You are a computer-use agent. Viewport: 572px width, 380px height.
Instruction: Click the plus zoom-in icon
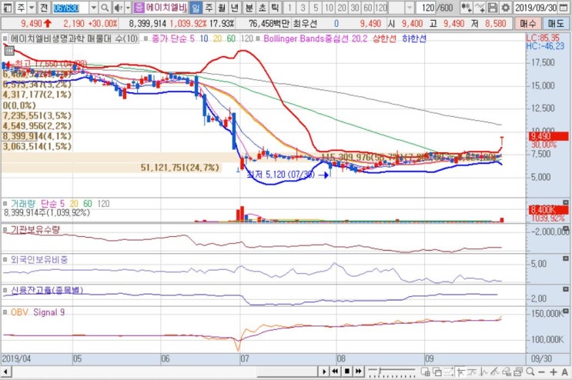pos(554,372)
